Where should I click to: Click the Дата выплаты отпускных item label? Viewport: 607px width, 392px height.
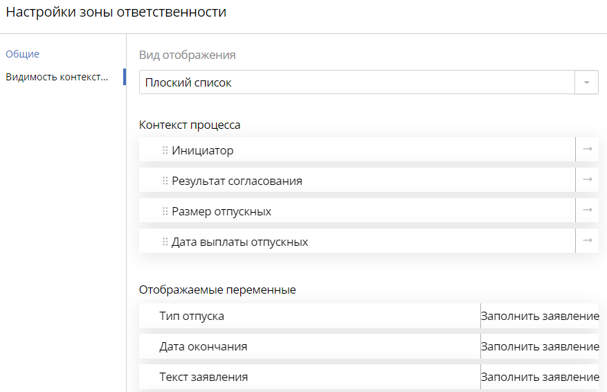pos(239,242)
